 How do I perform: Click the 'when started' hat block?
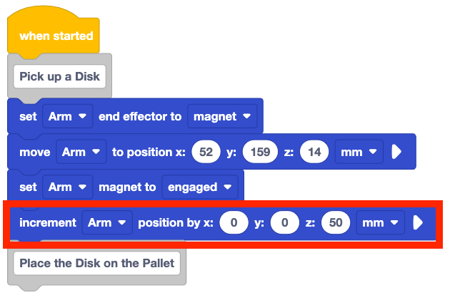pos(56,36)
